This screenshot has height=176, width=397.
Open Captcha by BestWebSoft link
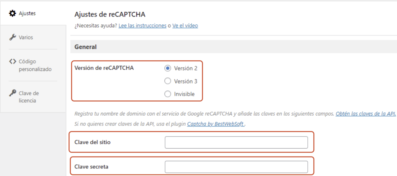[216, 124]
